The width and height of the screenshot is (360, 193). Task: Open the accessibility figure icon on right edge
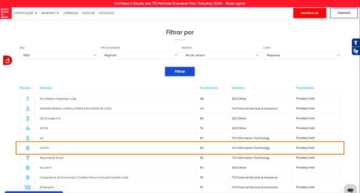pyautogui.click(x=356, y=43)
